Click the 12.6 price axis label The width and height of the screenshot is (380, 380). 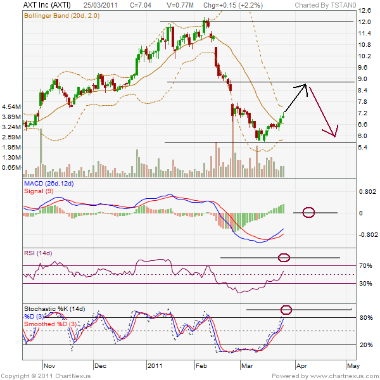point(365,11)
